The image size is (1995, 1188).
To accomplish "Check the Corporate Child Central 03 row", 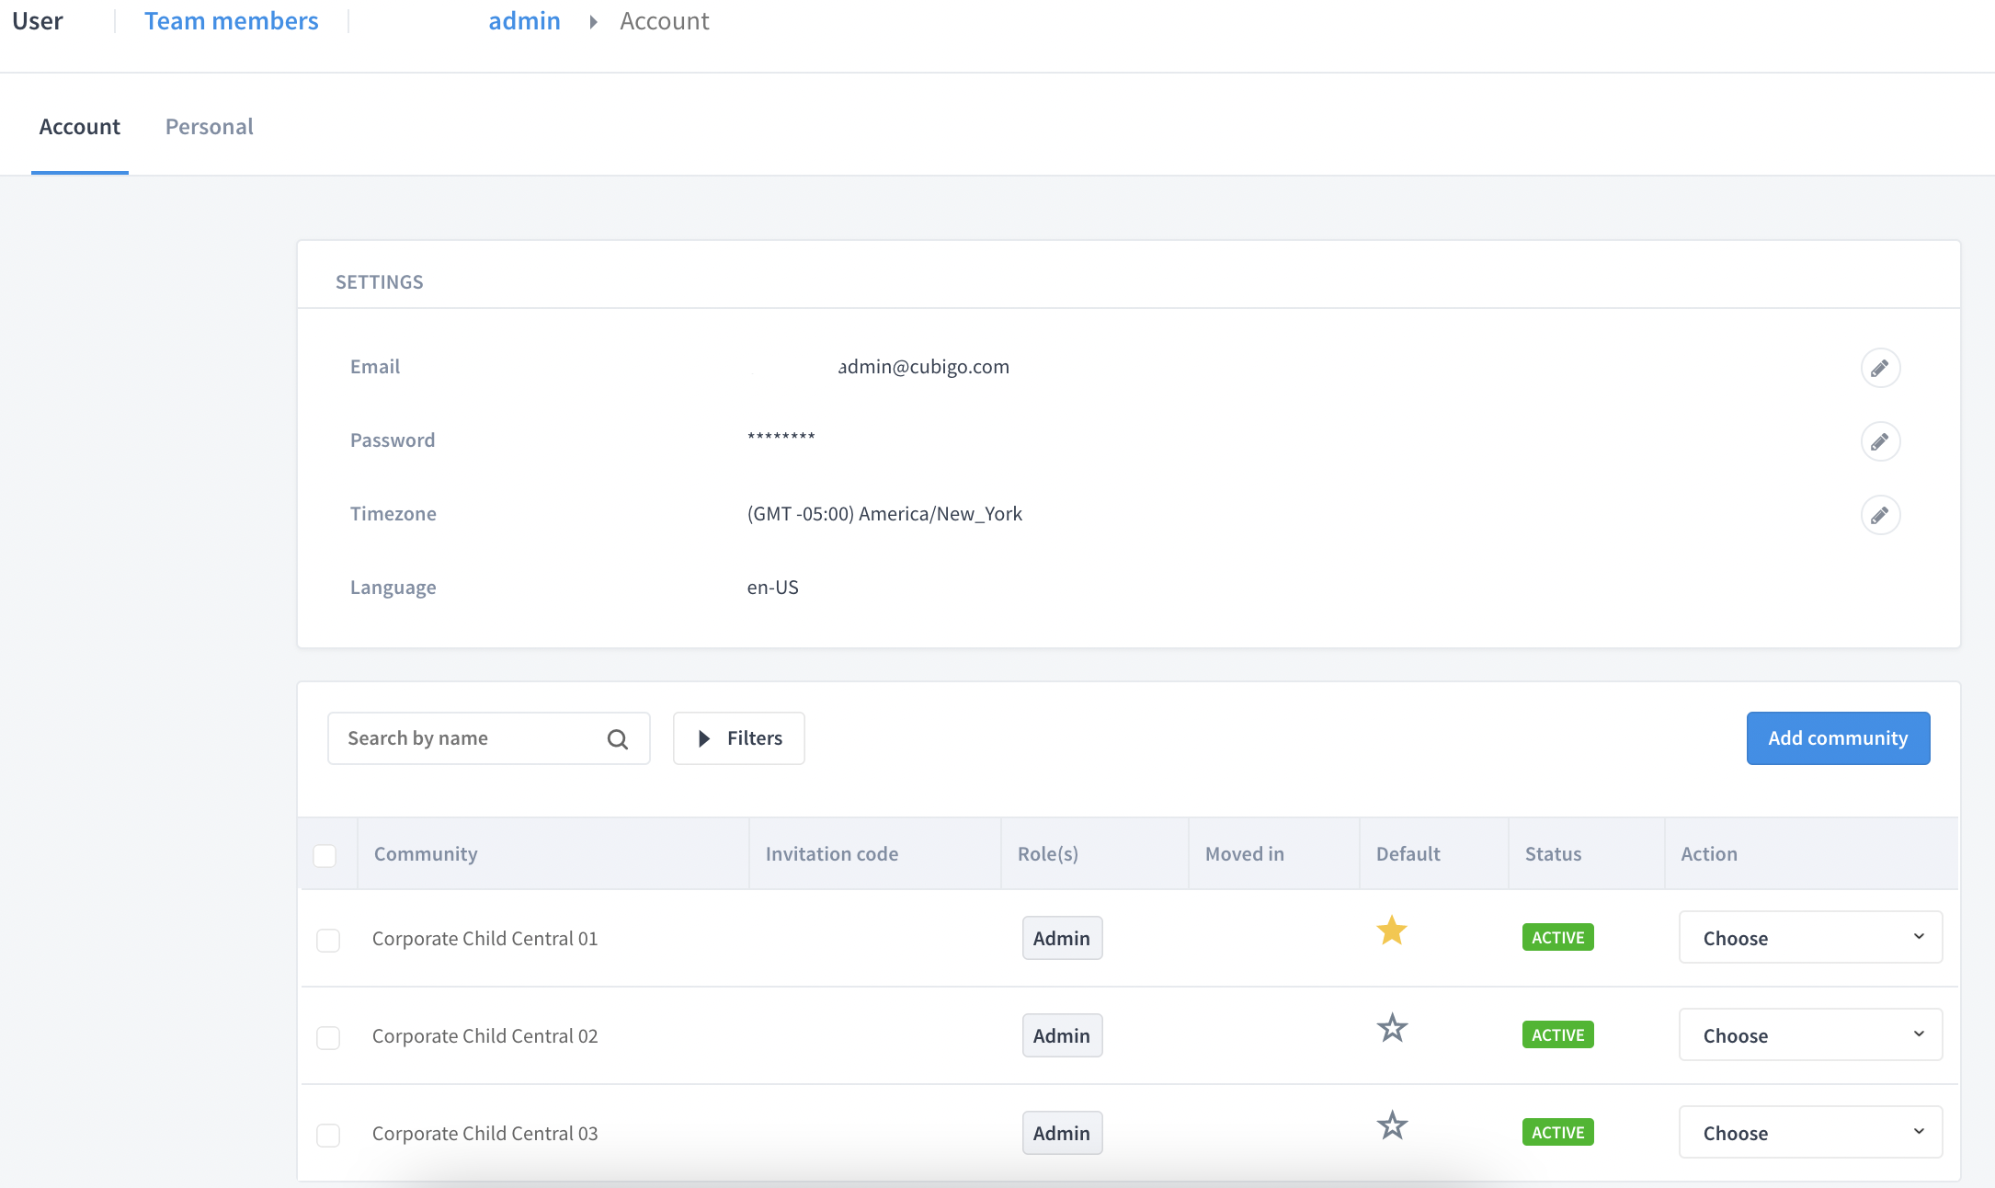I will [328, 1135].
